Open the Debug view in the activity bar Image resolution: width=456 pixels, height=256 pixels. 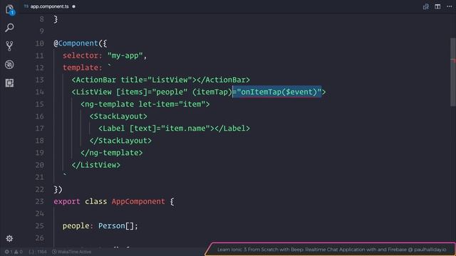coord(9,65)
